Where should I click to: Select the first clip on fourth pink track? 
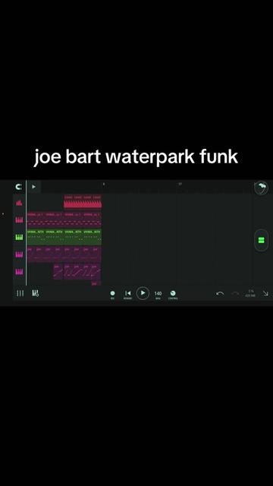[31, 254]
